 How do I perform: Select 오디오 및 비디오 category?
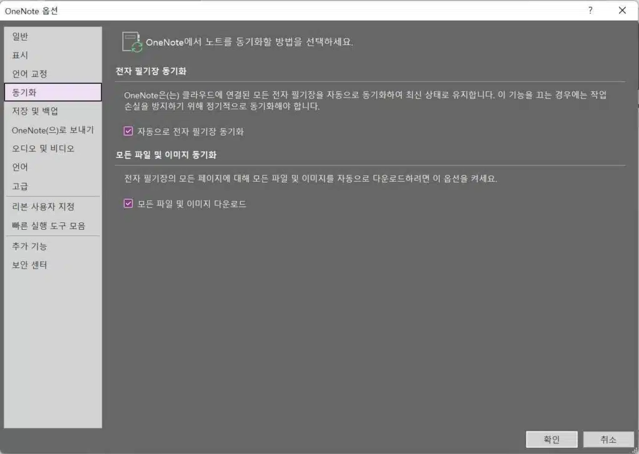tap(52, 149)
